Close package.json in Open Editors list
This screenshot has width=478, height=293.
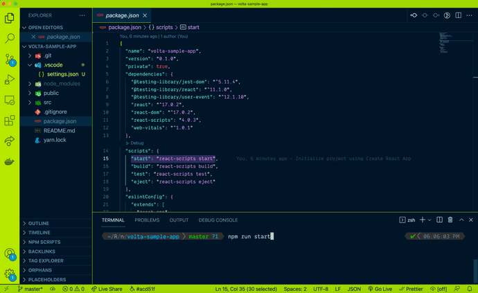tap(33, 37)
